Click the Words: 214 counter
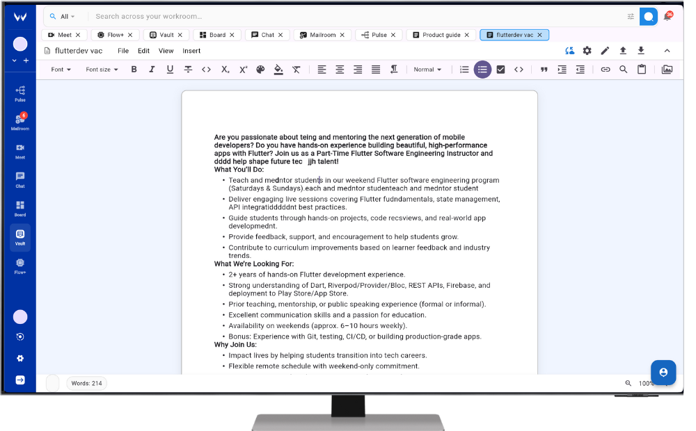This screenshot has width=696, height=431. tap(86, 383)
